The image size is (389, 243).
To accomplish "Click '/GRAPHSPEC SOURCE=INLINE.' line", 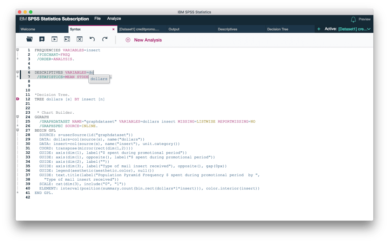I will coord(69,126).
